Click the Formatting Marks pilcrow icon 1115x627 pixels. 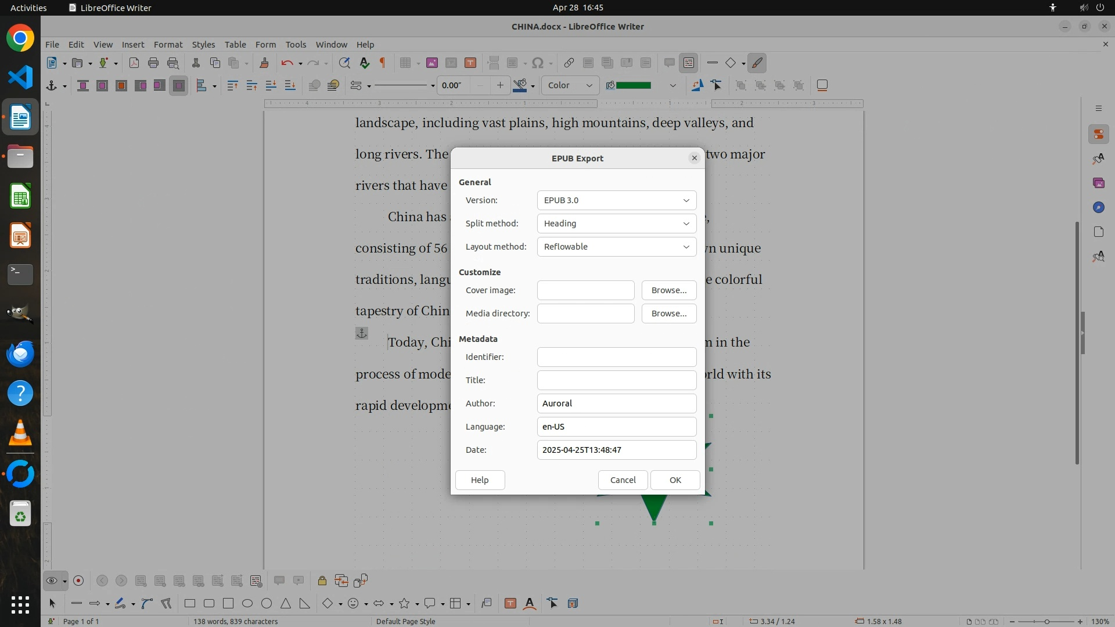383,63
